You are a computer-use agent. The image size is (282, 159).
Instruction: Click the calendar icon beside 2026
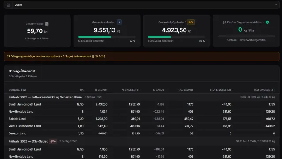pyautogui.click(x=8, y=5)
